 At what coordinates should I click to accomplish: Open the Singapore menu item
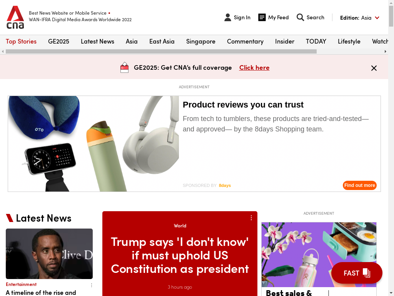(x=201, y=41)
